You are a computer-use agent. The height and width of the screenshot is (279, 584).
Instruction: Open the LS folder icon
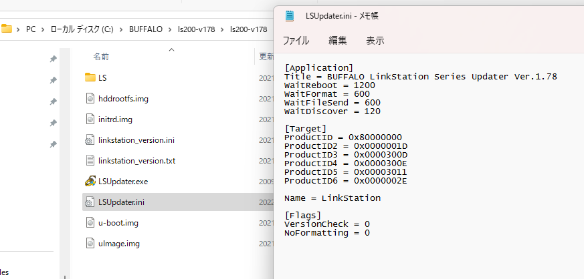pyautogui.click(x=90, y=77)
